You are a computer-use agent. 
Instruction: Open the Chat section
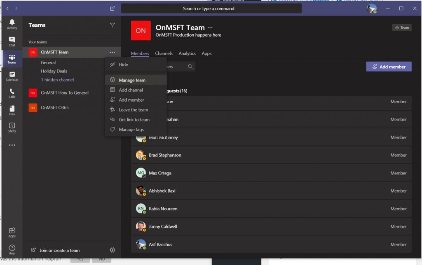[12, 42]
